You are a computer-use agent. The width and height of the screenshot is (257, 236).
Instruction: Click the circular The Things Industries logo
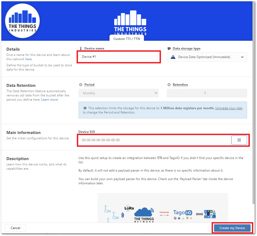[22, 21]
